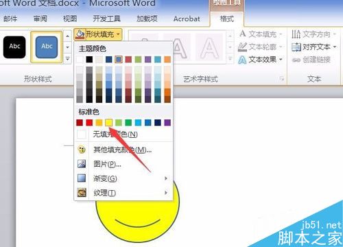343x247 pixels.
Task: Choose light green in standard colors
Action: [119, 123]
